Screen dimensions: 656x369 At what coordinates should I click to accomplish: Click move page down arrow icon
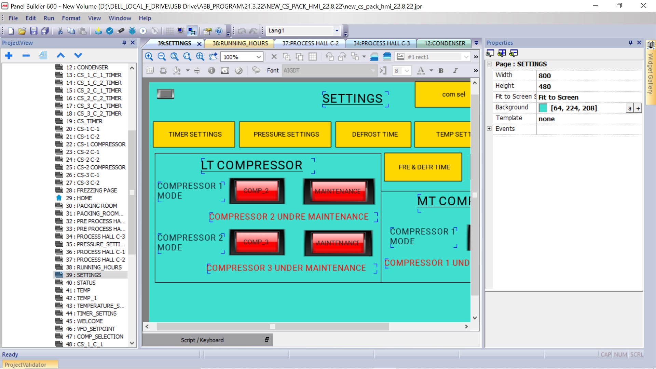(x=78, y=55)
